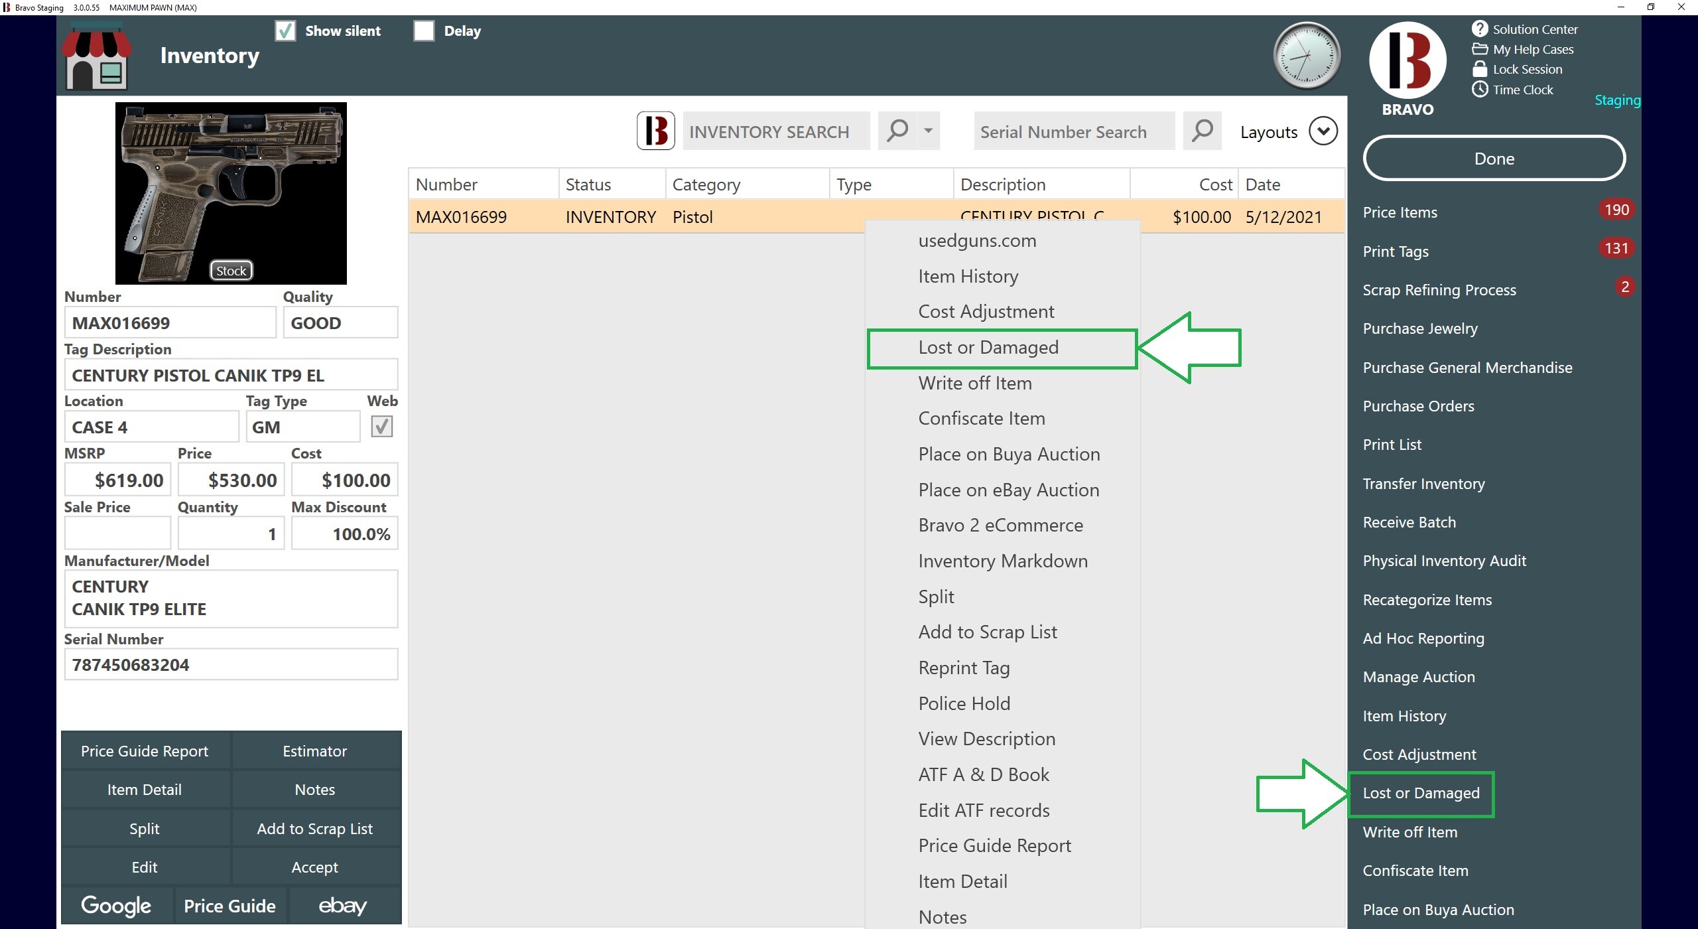Click the Serial Number search magnifier
This screenshot has height=929, width=1698.
point(1202,131)
